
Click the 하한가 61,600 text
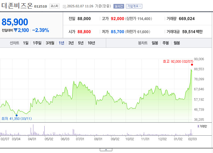point(138,32)
